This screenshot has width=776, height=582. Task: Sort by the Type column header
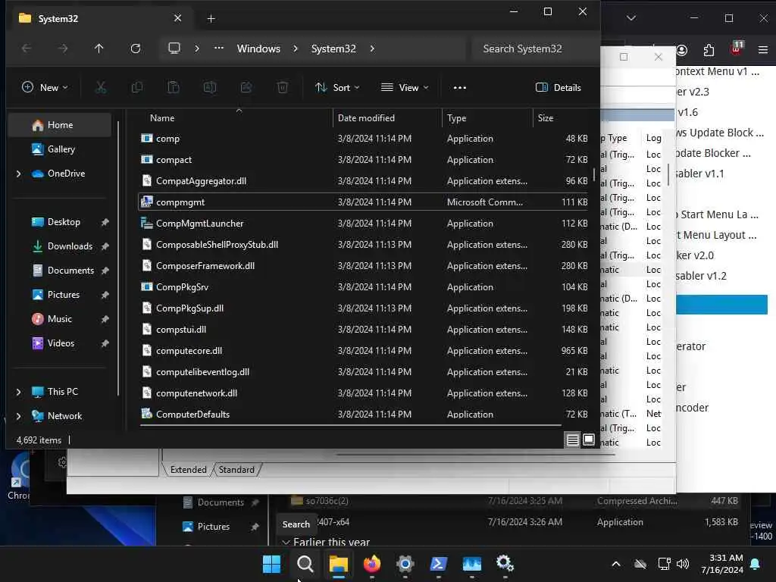(x=456, y=118)
